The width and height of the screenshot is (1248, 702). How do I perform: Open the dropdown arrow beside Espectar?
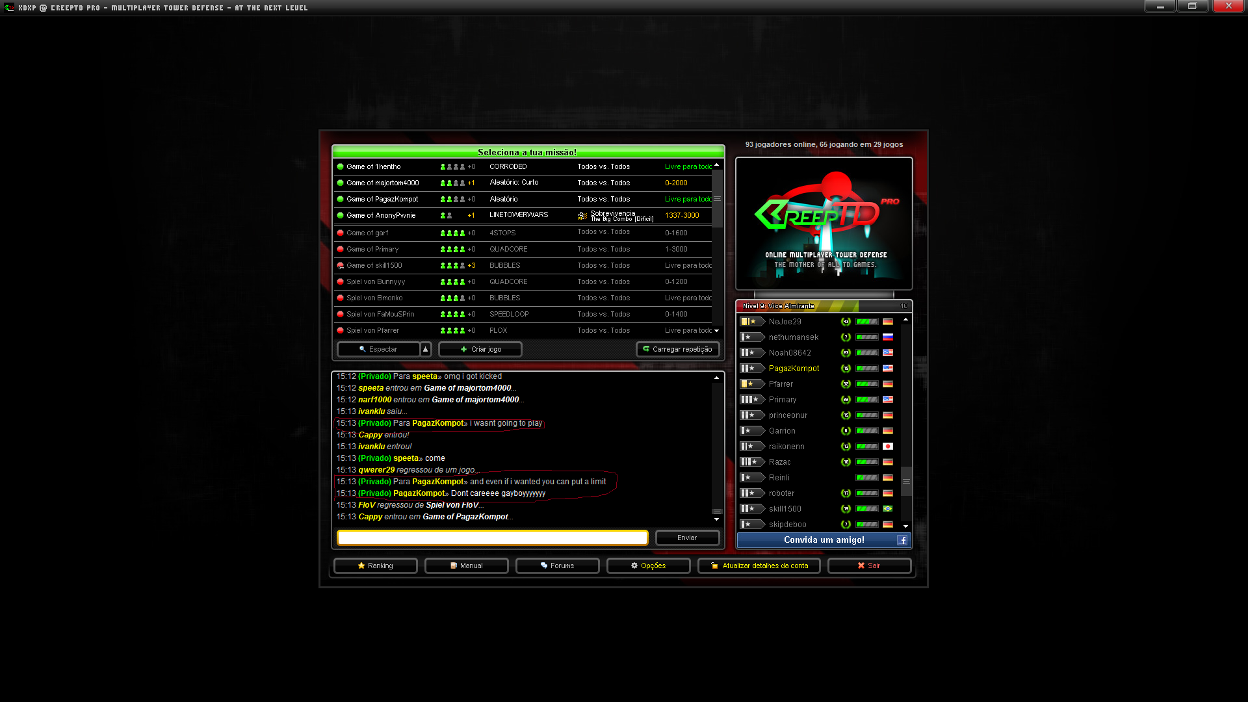pyautogui.click(x=426, y=350)
